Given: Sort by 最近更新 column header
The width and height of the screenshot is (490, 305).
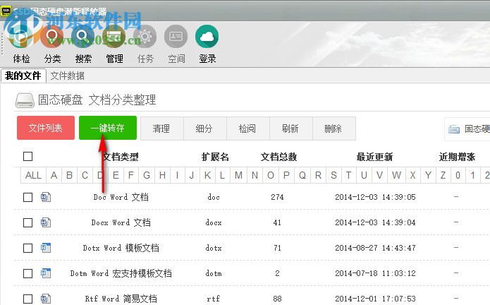Looking at the screenshot, I should (374, 157).
